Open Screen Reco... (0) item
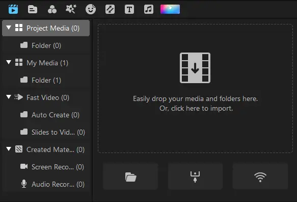Image resolution: width=297 pixels, height=202 pixels. pos(46,167)
